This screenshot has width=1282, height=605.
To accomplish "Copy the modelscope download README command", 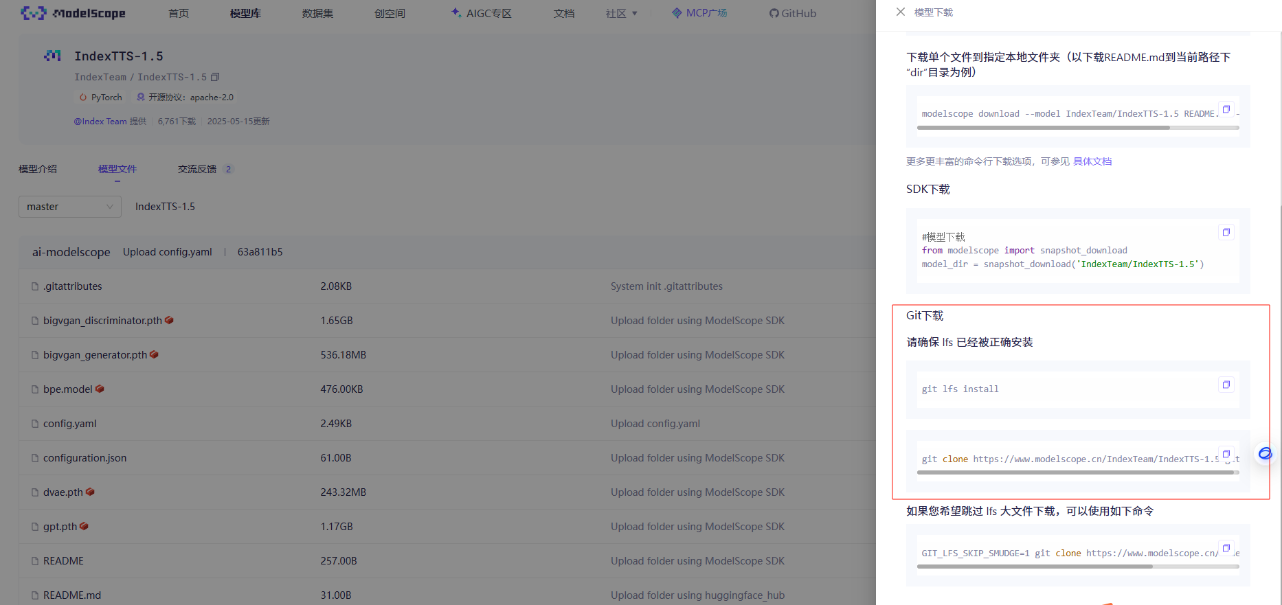I will click(x=1226, y=109).
